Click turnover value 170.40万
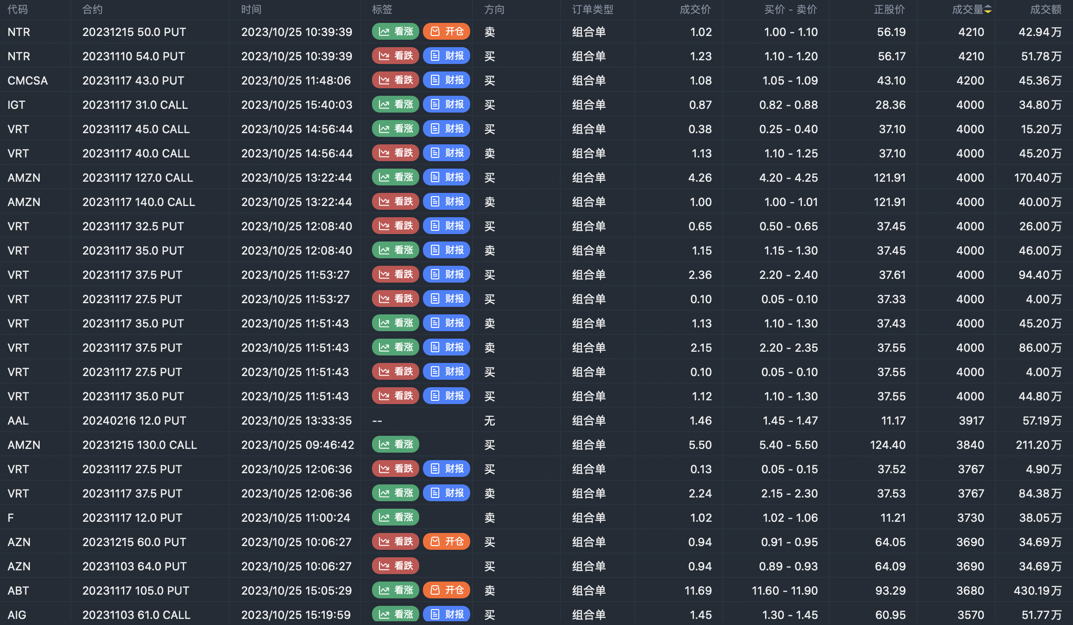The width and height of the screenshot is (1073, 625). (x=1037, y=178)
